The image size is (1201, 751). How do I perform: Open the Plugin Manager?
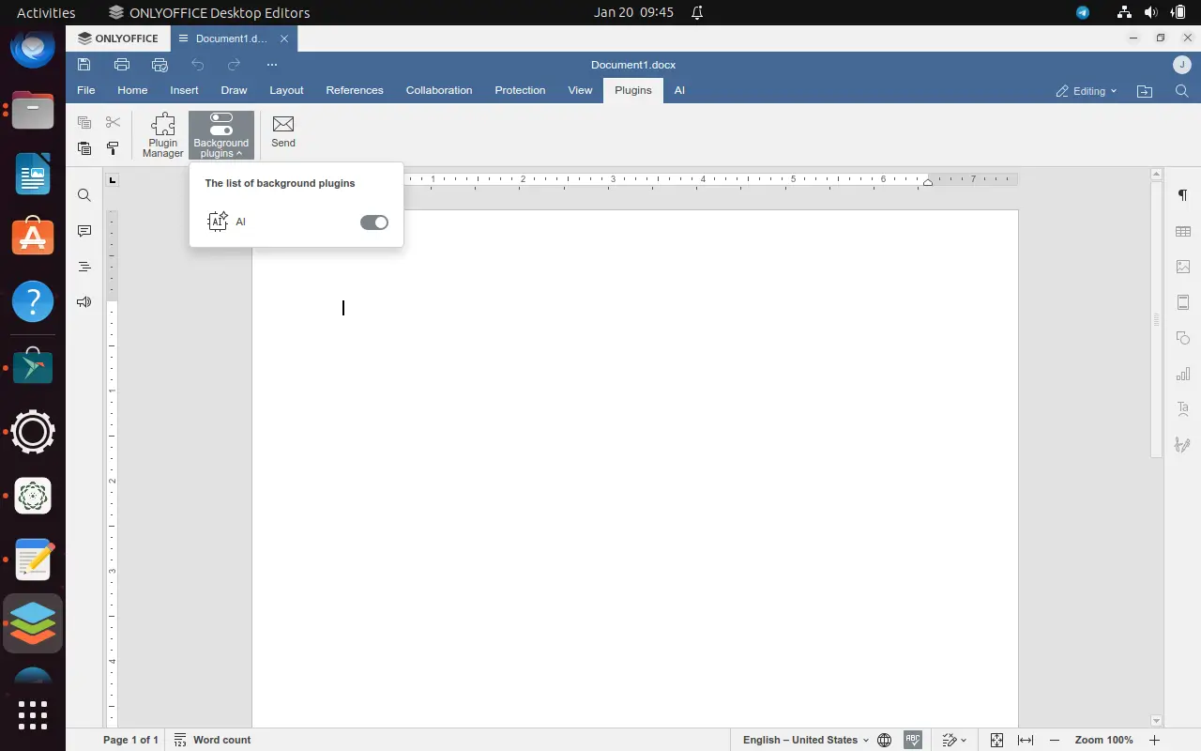click(x=163, y=135)
